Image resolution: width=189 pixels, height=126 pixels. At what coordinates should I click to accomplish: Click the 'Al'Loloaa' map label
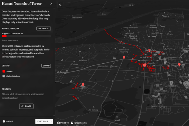[74, 64]
